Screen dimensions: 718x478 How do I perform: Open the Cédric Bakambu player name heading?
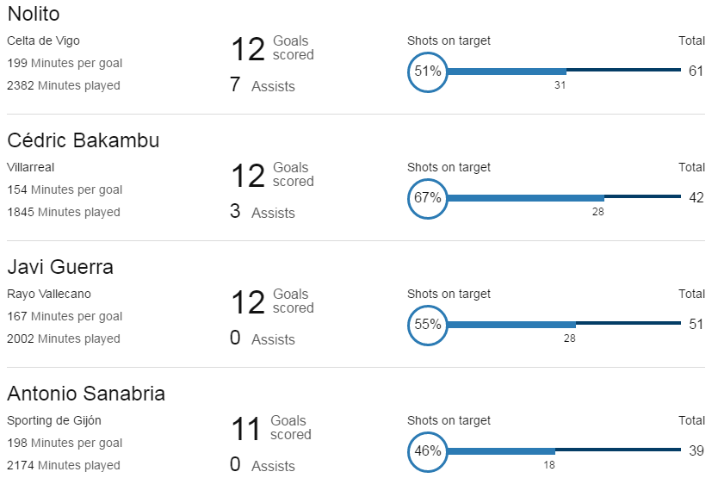[x=84, y=140]
